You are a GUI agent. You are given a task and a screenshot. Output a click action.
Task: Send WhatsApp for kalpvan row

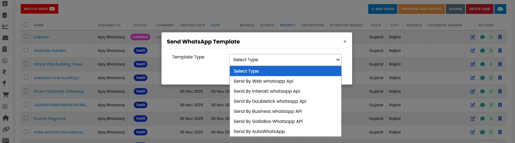point(491,37)
